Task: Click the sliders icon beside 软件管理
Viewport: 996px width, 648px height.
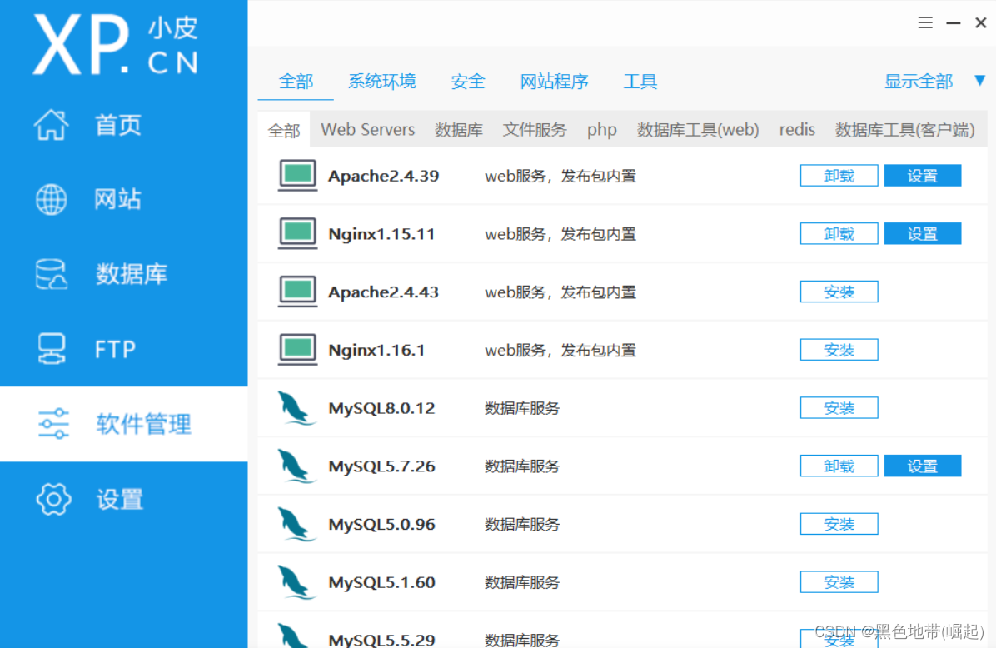Action: [x=53, y=424]
